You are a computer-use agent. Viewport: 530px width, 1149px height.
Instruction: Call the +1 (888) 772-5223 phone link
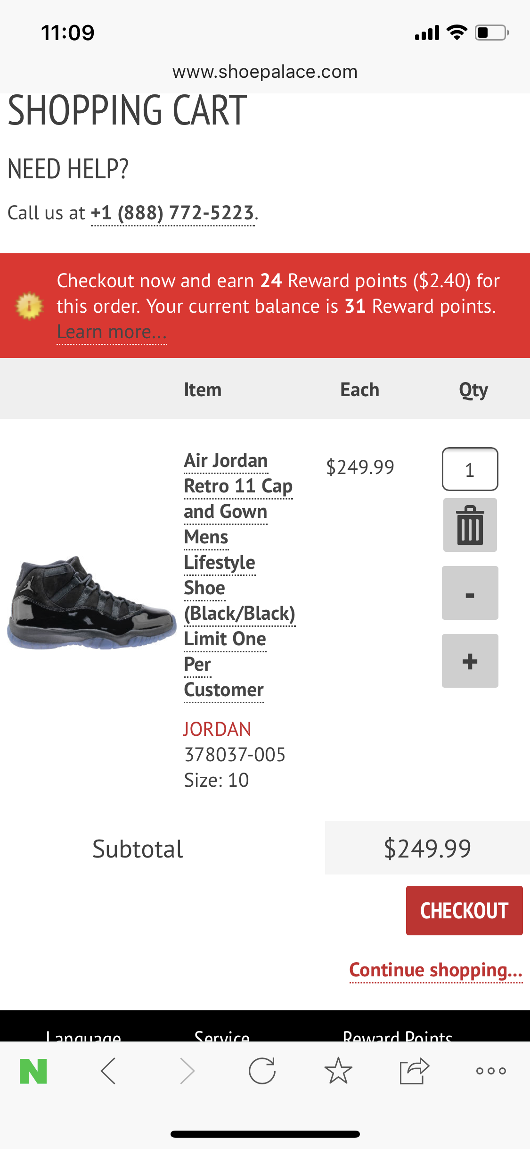click(172, 213)
